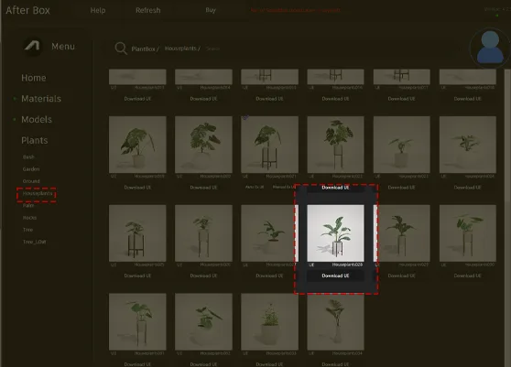Click Download UE under Houseplants024
Image resolution: width=511 pixels, height=367 pixels.
(x=468, y=188)
